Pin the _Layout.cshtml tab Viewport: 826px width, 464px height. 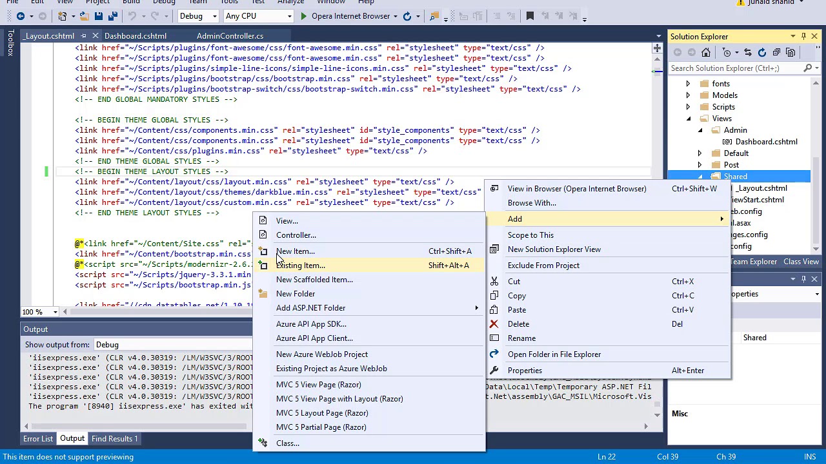click(83, 36)
